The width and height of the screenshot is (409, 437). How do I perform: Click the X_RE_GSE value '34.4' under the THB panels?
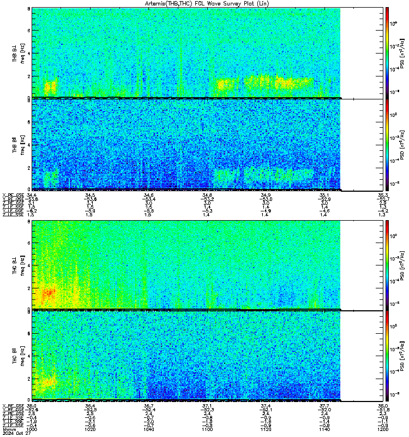(x=31, y=195)
